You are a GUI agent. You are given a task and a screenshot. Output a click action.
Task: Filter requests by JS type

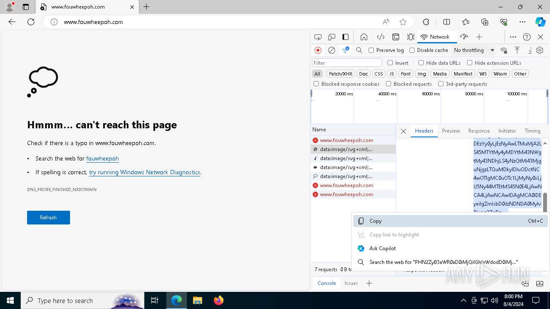pos(391,74)
